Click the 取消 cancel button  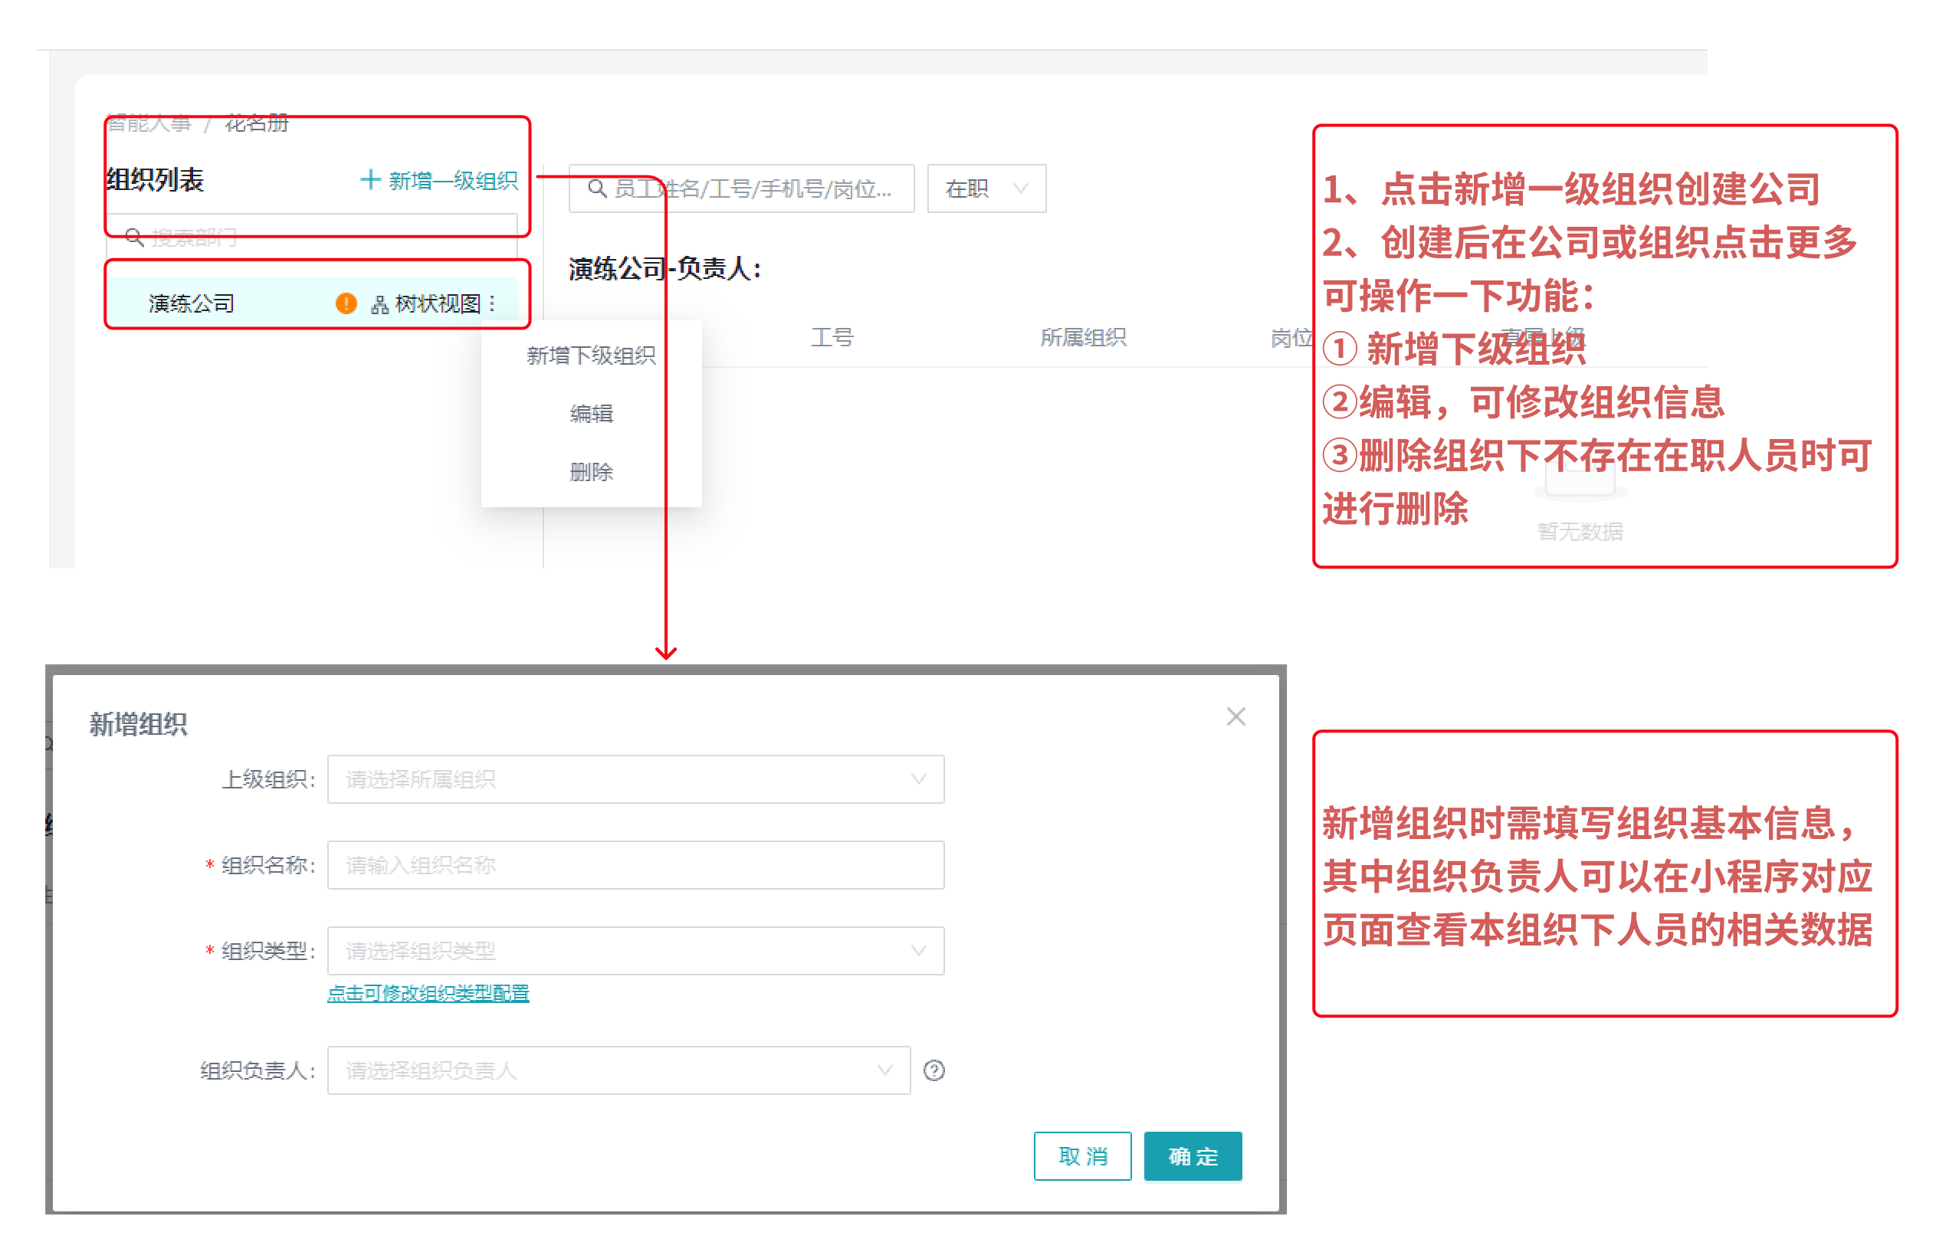point(1081,1155)
